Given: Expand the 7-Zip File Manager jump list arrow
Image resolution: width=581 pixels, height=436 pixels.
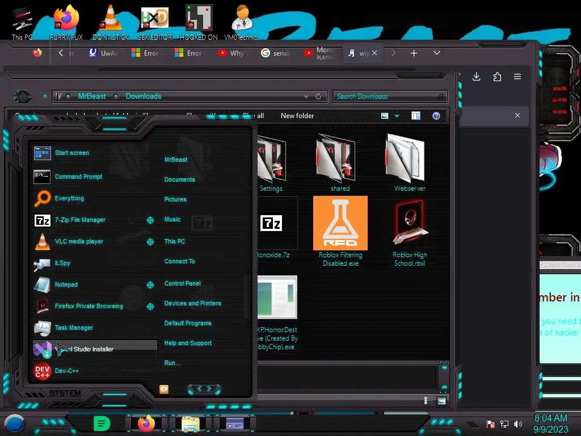Looking at the screenshot, I should pos(150,220).
